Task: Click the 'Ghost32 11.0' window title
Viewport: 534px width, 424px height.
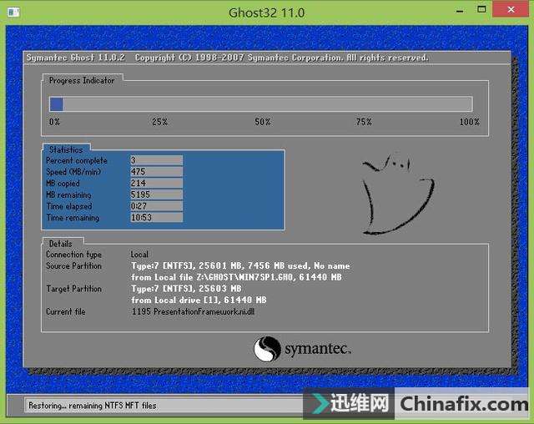Action: 267,13
